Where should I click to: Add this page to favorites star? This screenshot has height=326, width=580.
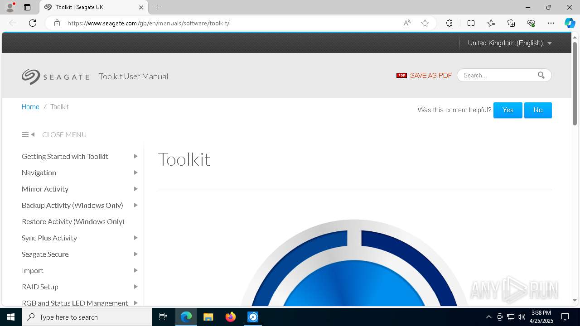425,23
